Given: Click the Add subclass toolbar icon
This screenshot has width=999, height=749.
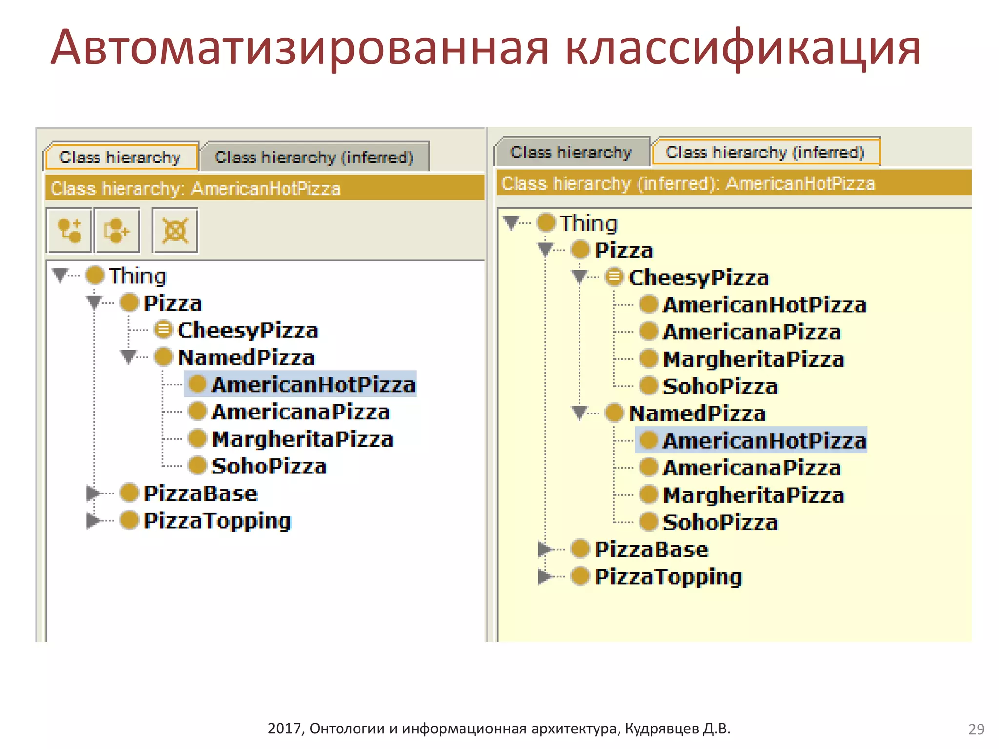Looking at the screenshot, I should [x=69, y=230].
